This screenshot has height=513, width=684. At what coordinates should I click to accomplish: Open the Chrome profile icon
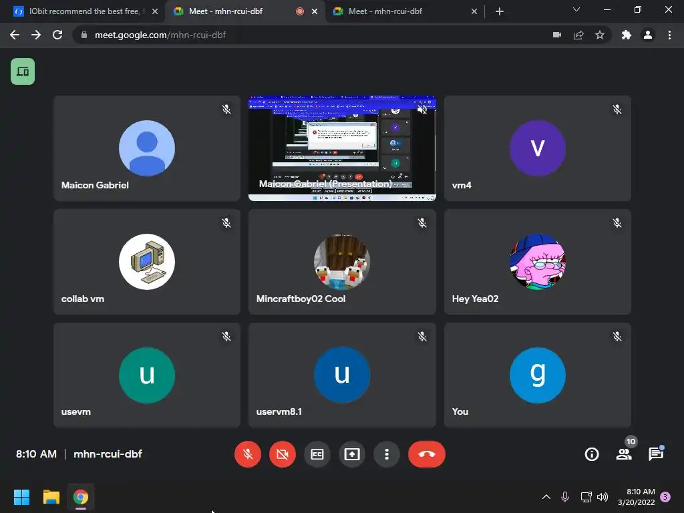coord(648,35)
